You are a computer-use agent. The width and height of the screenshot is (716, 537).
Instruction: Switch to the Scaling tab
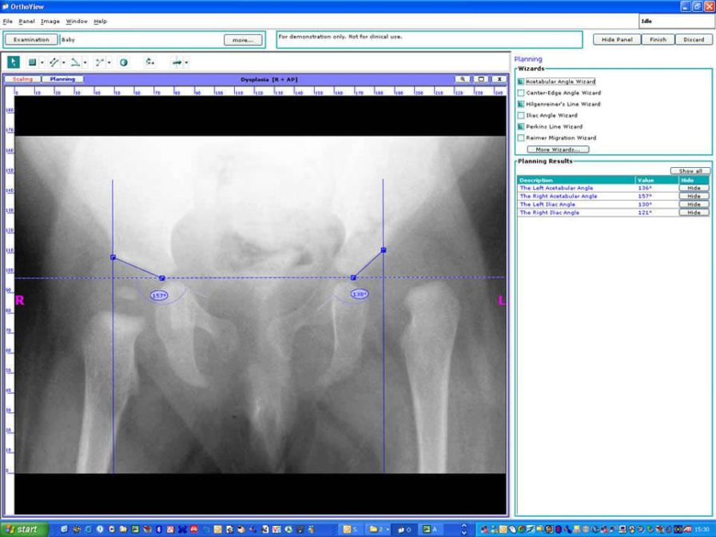[22, 79]
